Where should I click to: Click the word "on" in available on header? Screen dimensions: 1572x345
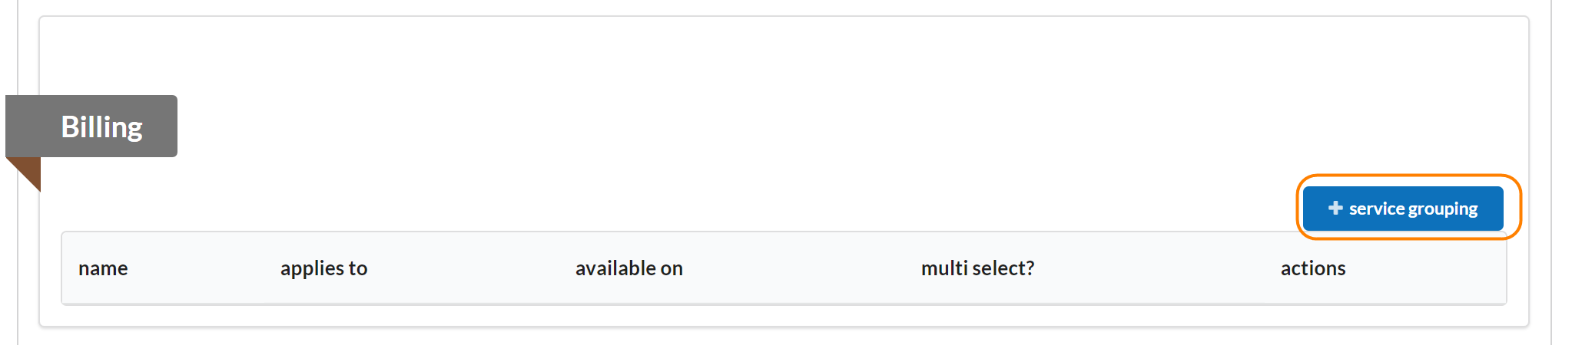point(672,268)
